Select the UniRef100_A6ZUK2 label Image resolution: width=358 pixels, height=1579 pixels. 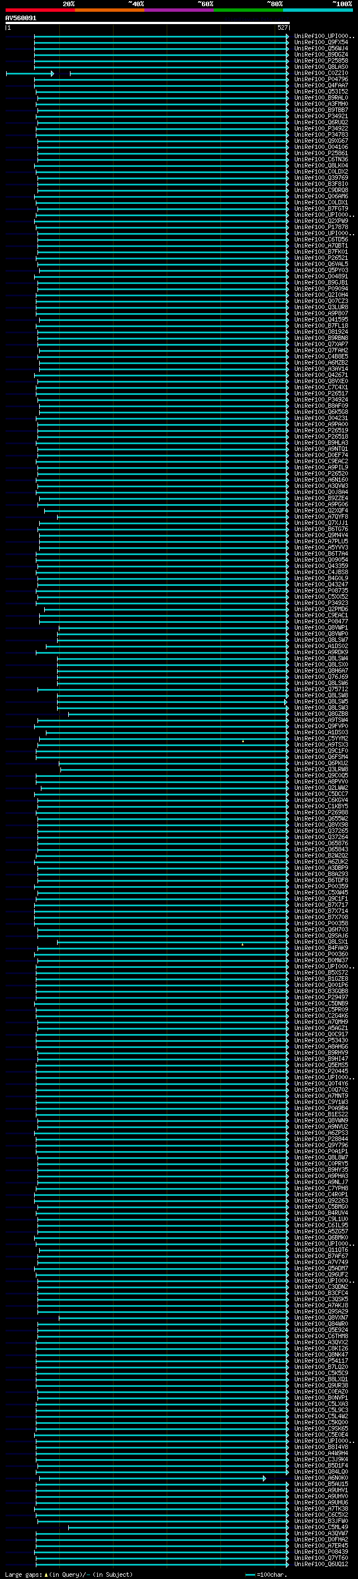tap(321, 862)
